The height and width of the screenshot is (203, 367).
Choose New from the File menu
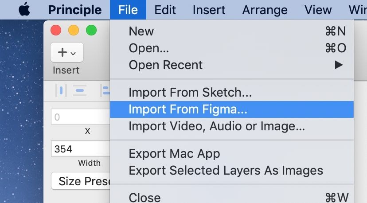point(231,31)
